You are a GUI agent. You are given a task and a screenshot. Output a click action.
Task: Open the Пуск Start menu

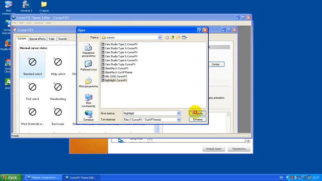(x=11, y=177)
